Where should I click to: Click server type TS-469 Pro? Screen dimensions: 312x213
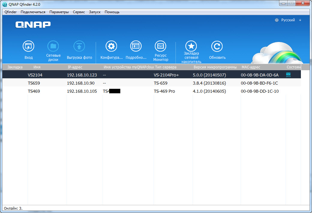(x=164, y=91)
